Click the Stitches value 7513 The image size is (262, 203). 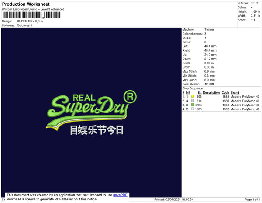pyautogui.click(x=254, y=3)
